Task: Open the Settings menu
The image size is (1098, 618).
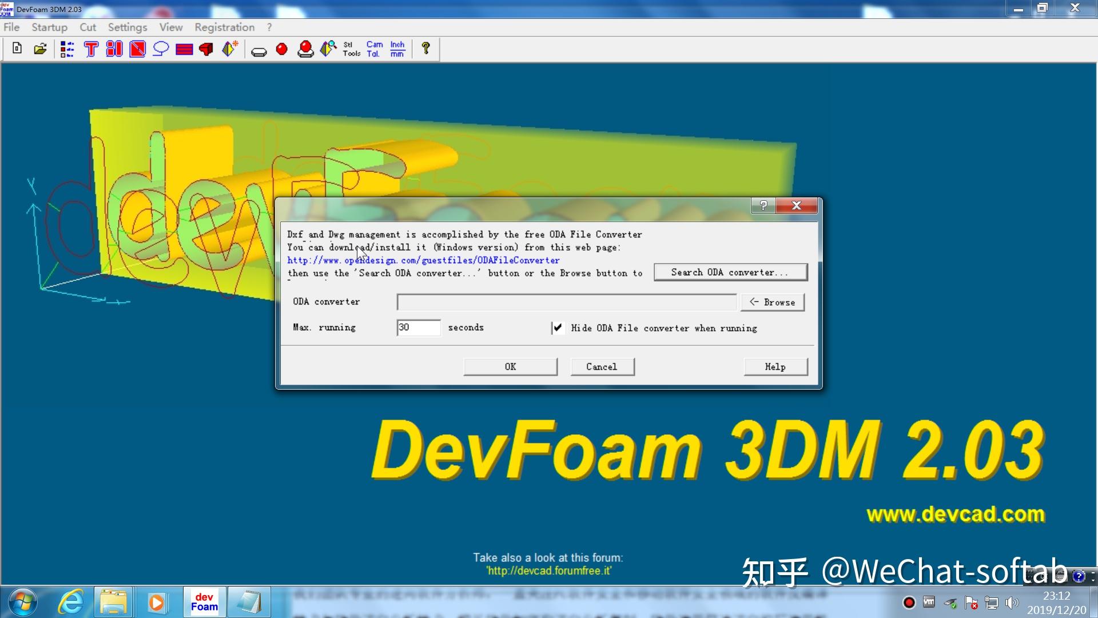Action: coord(127,27)
